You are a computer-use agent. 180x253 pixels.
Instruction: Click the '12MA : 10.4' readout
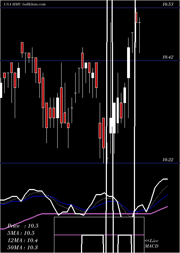click(23, 240)
